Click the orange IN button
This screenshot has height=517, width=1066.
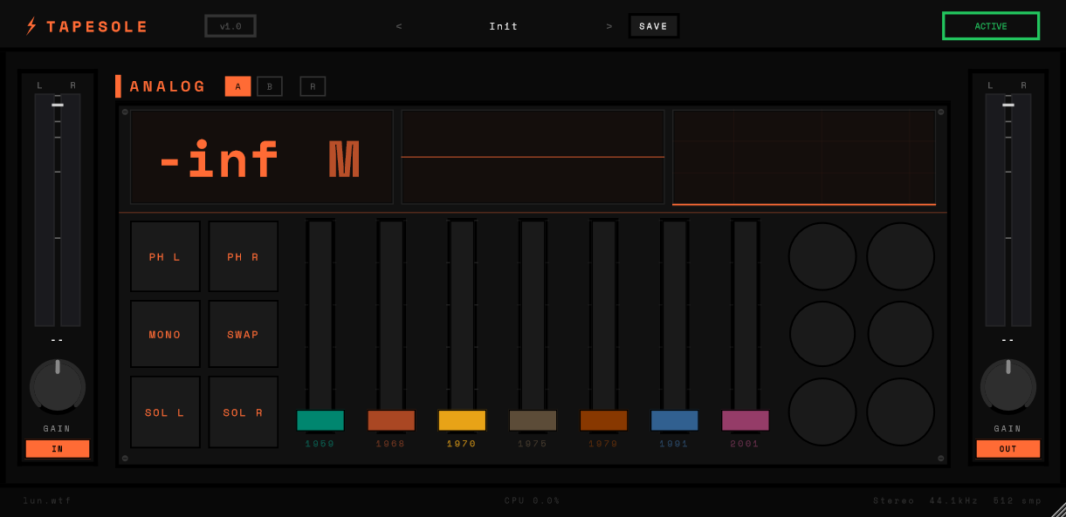tap(58, 449)
